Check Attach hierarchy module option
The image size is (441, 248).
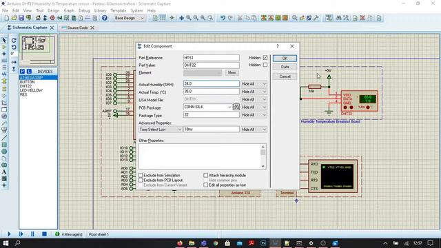click(x=205, y=175)
